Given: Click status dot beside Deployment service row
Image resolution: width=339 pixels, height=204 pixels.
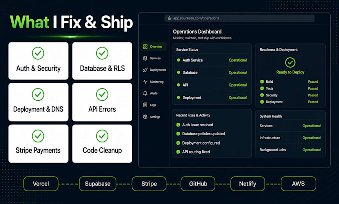Looking at the screenshot, I should (178, 98).
